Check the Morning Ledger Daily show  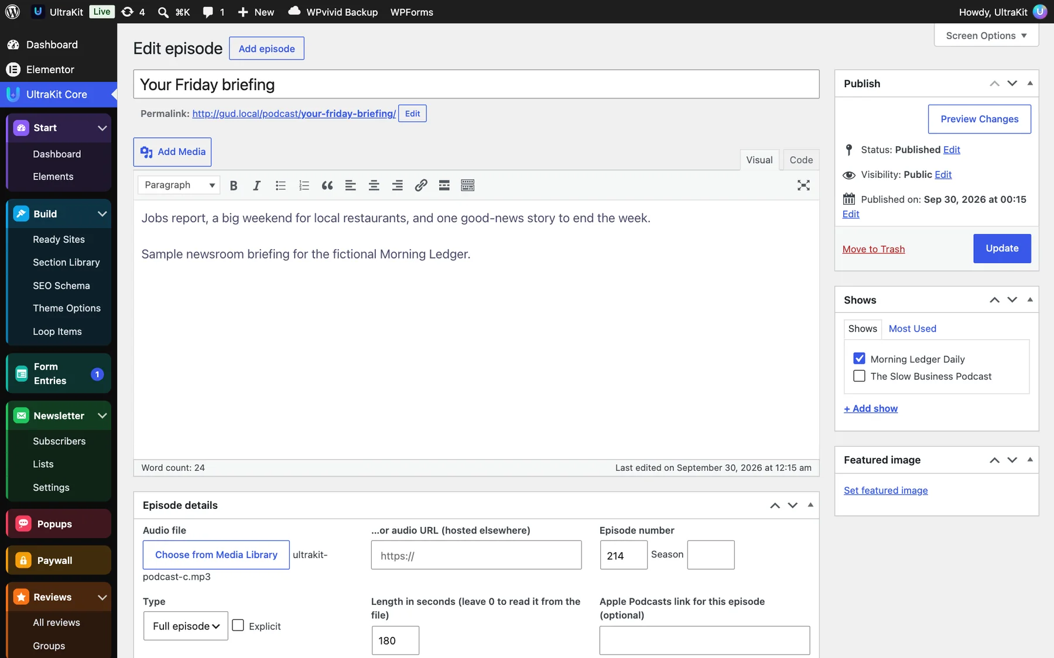point(859,359)
